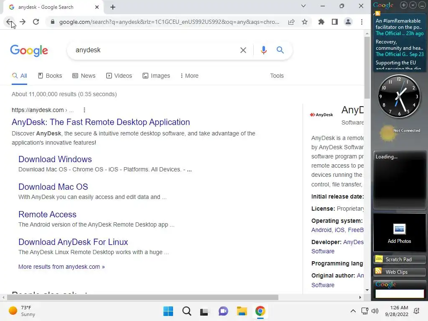
Task: Open the Google logo homepage
Action: click(29, 51)
